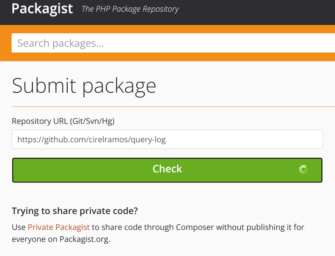
Task: Click the Submit package heading
Action: 84,85
